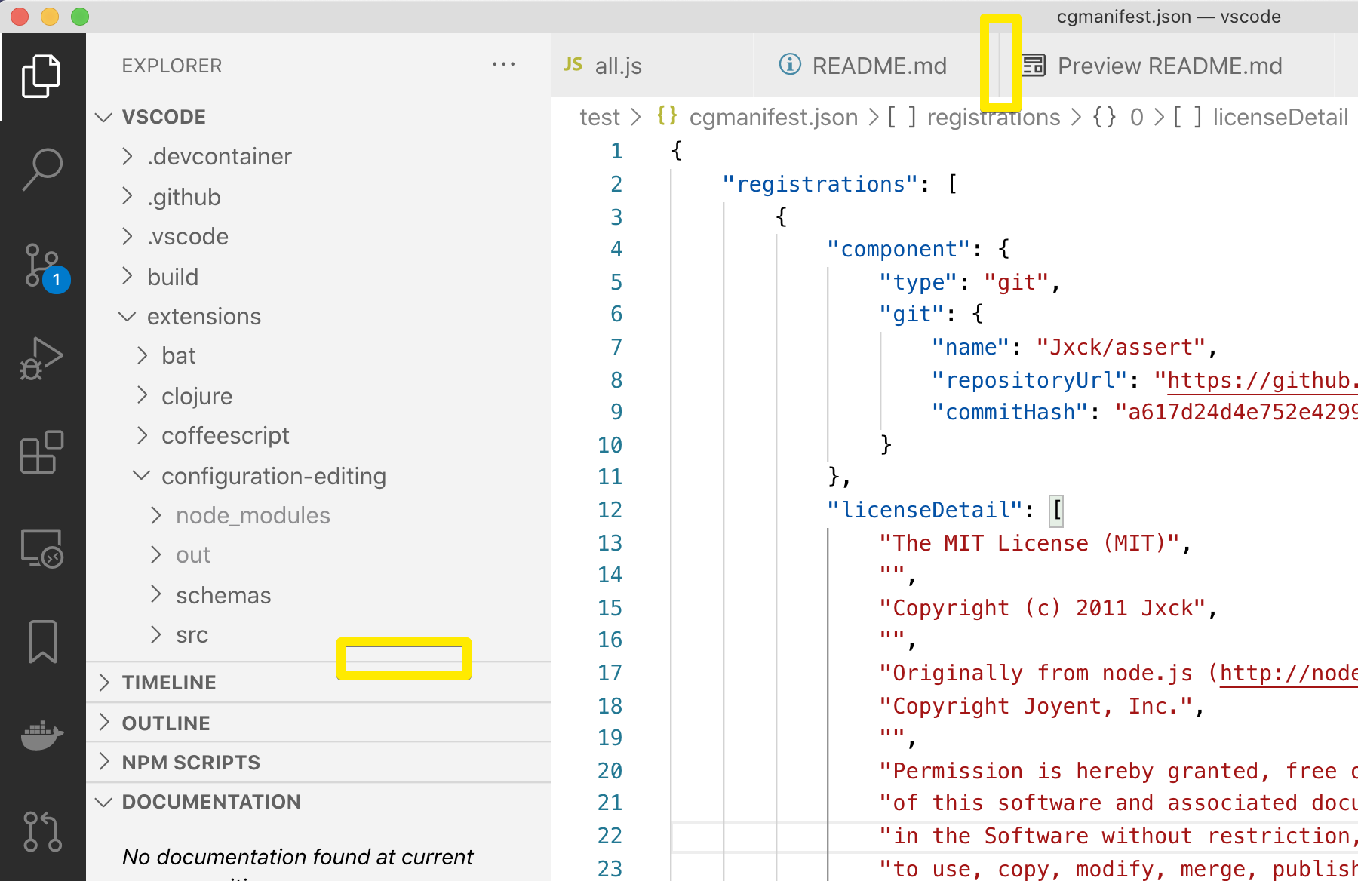Open Explorer's More Actions menu

click(503, 64)
